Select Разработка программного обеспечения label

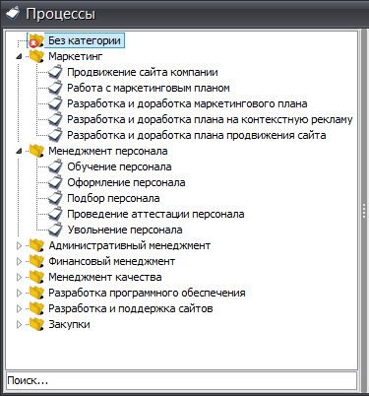pyautogui.click(x=147, y=293)
